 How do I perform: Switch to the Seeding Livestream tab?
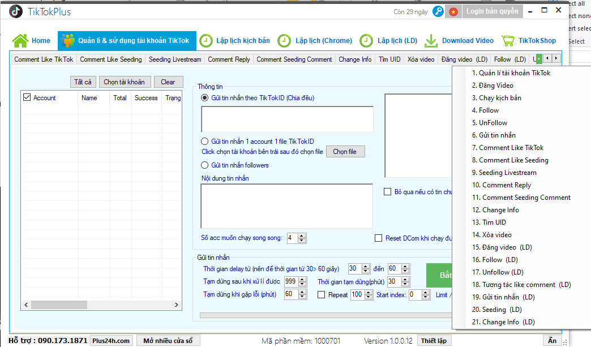175,59
